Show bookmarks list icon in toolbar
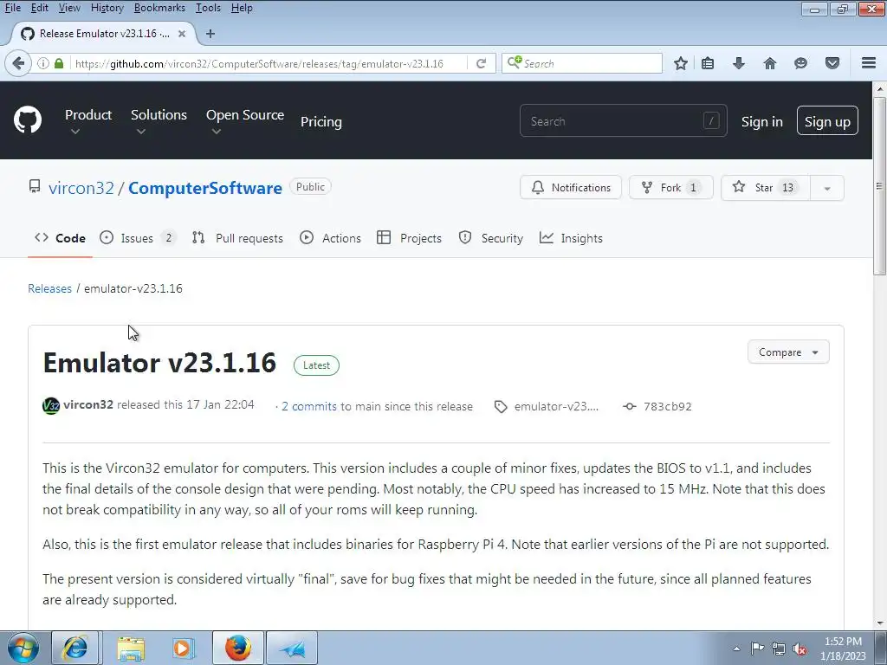 [x=708, y=63]
